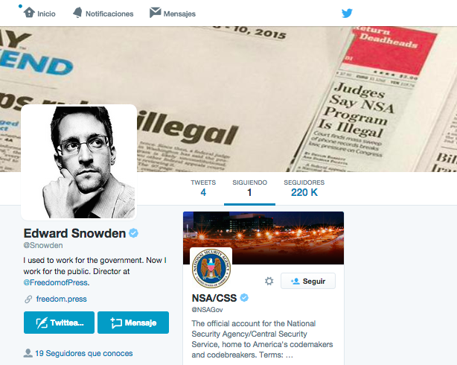Open the Mensajes envelope icon
This screenshot has height=365, width=457.
pyautogui.click(x=155, y=13)
